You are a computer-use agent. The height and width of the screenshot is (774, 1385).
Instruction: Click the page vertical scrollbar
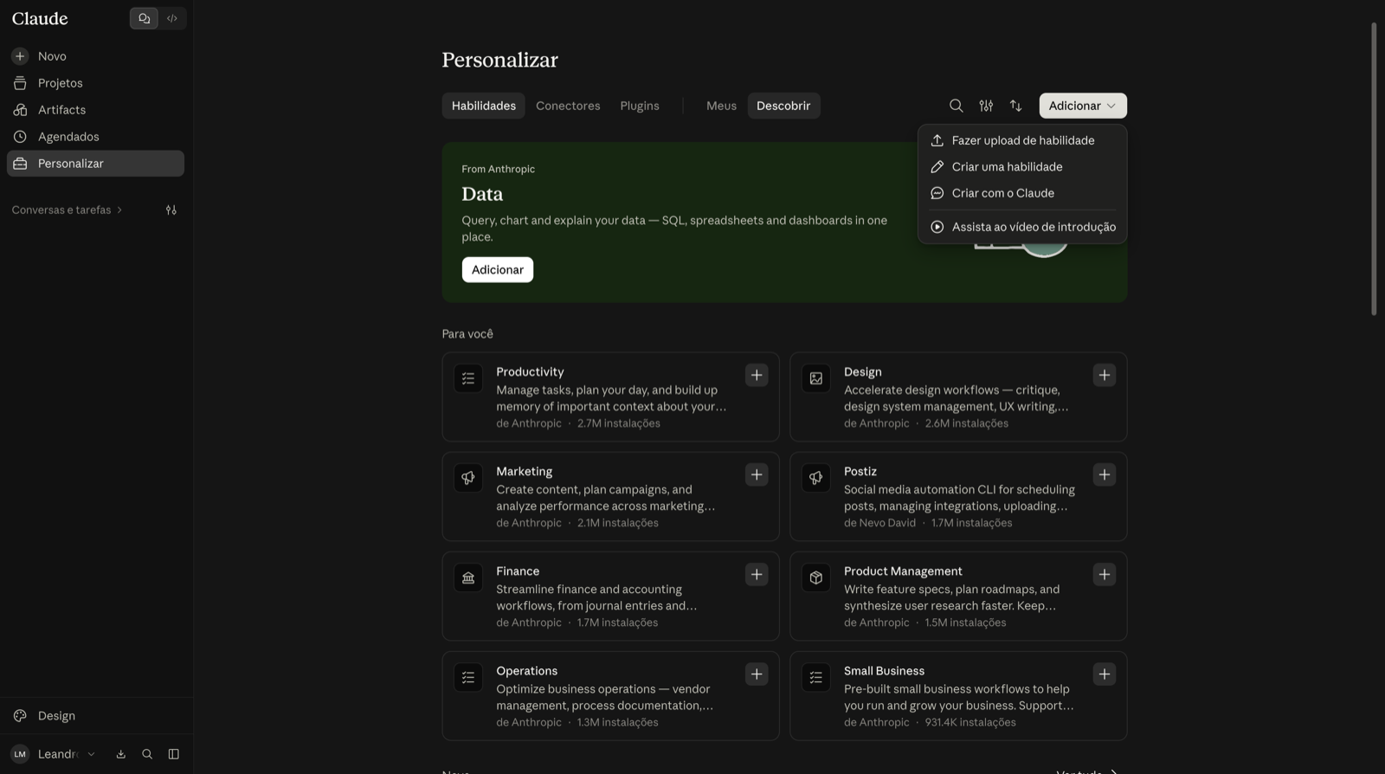pos(1374,169)
